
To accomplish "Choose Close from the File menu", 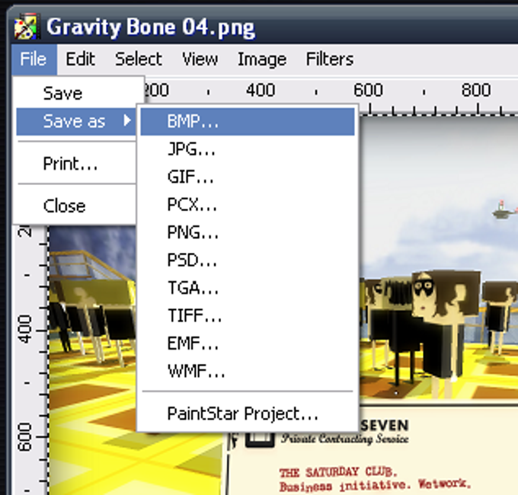I will [x=76, y=206].
